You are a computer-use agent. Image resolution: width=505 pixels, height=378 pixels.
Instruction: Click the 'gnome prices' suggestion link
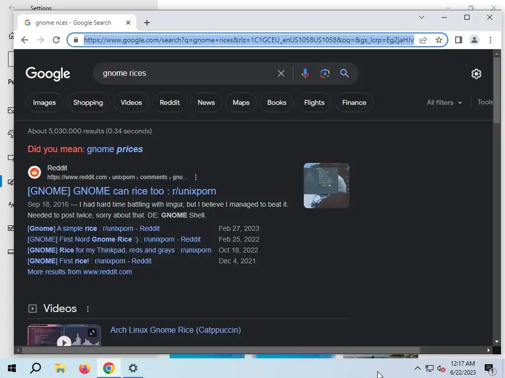point(114,149)
